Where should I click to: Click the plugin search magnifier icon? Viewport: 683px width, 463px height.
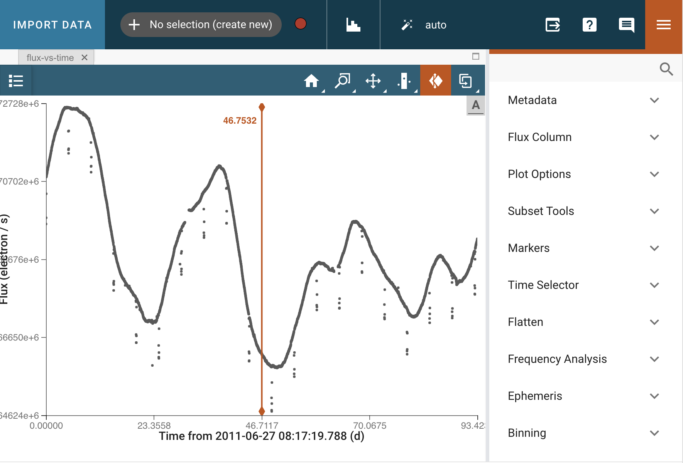(666, 69)
